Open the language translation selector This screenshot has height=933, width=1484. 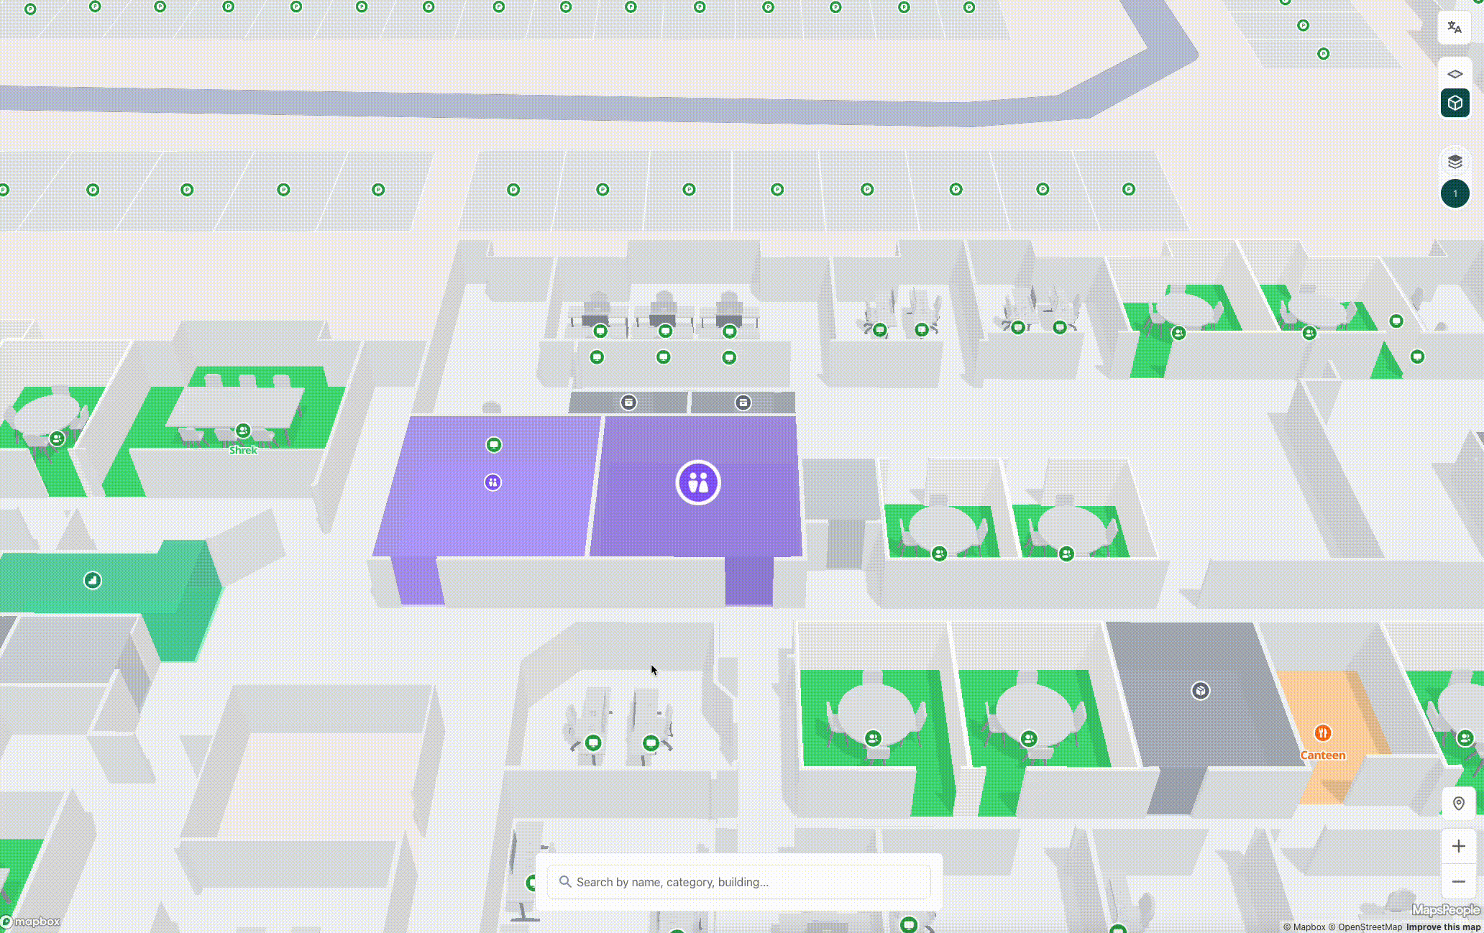pyautogui.click(x=1455, y=28)
